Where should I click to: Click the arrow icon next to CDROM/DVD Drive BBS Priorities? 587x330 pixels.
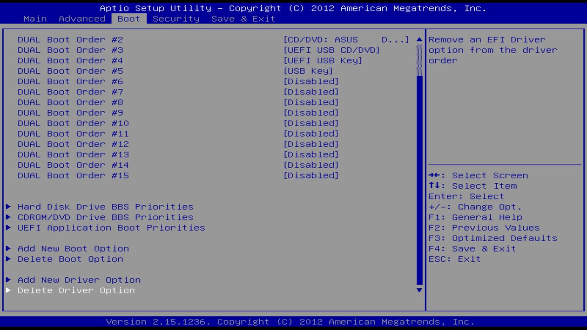[x=8, y=217]
